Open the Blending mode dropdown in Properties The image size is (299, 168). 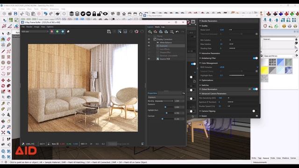164,101
